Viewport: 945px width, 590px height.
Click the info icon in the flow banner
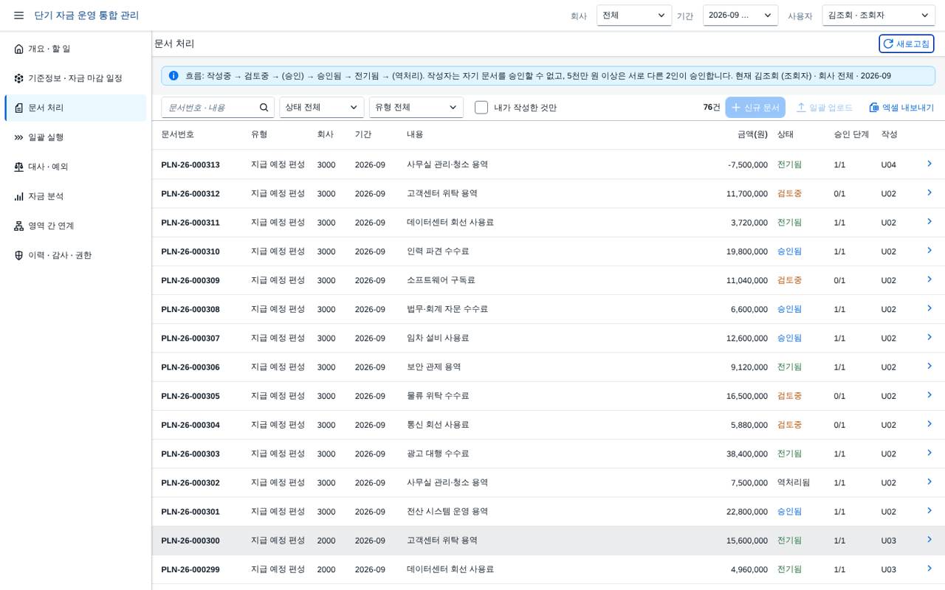coord(173,76)
